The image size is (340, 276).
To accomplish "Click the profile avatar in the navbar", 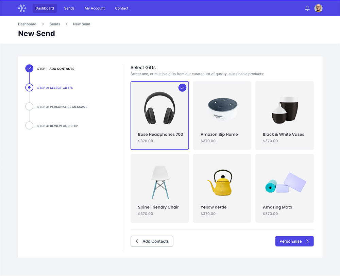I will (319, 8).
